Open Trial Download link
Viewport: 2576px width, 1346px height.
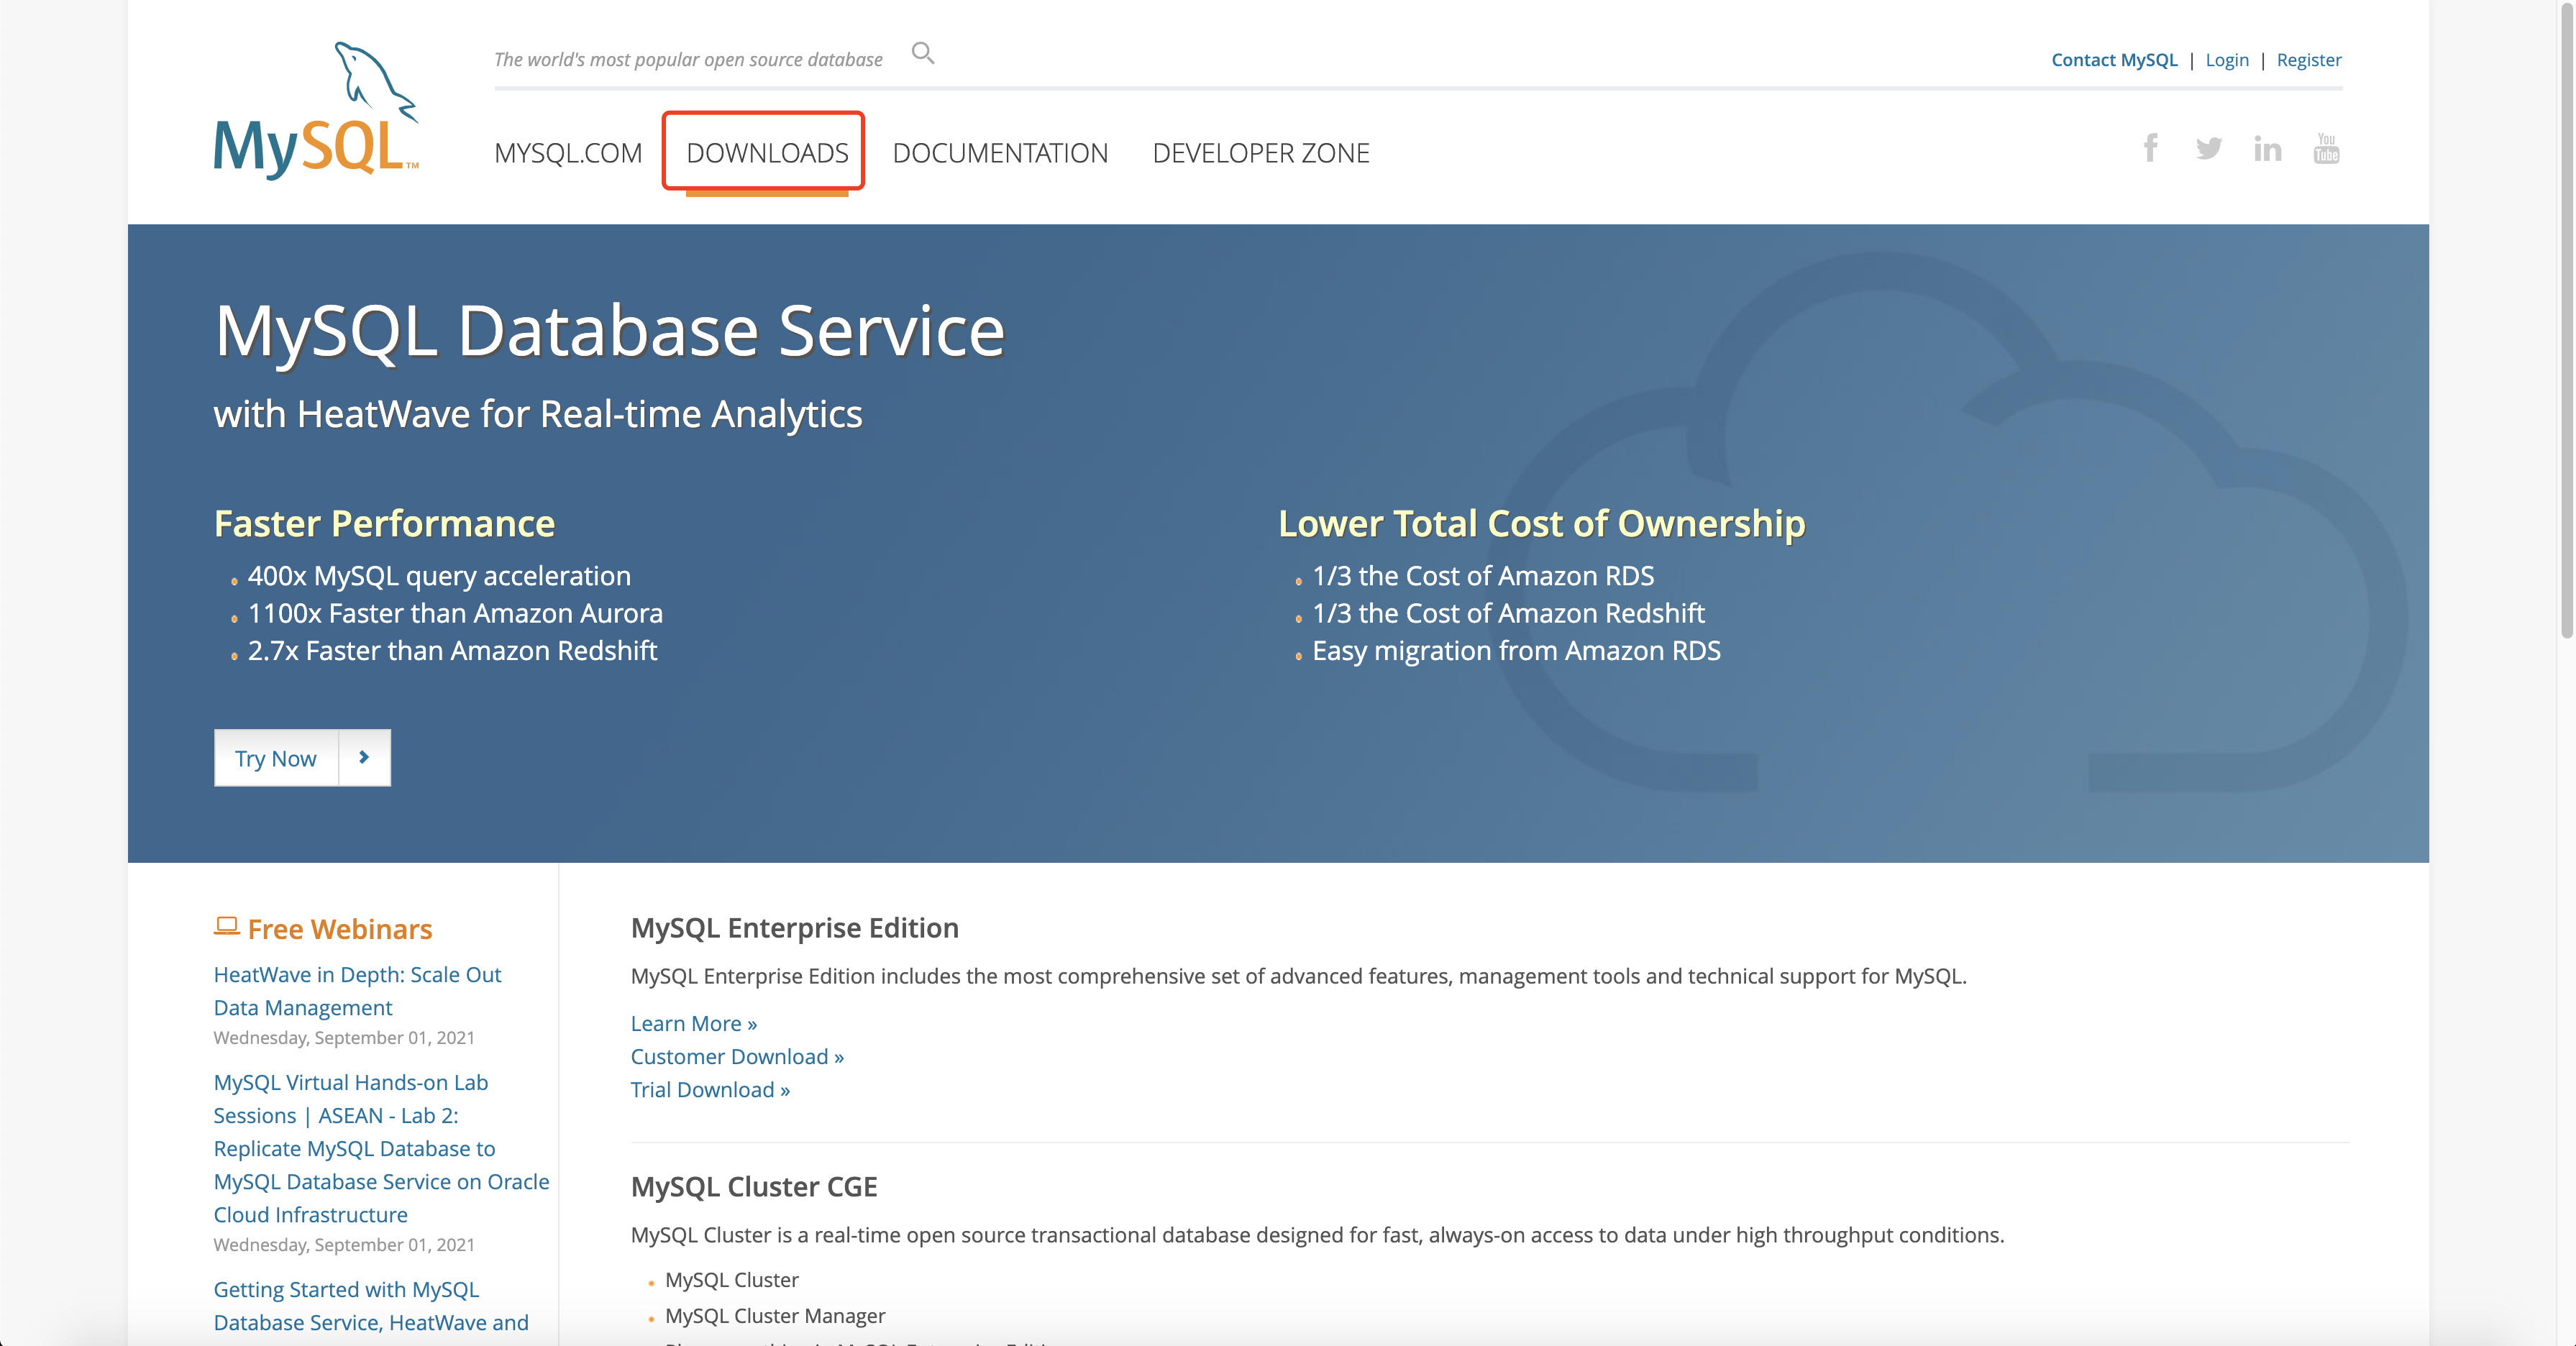coord(710,1089)
